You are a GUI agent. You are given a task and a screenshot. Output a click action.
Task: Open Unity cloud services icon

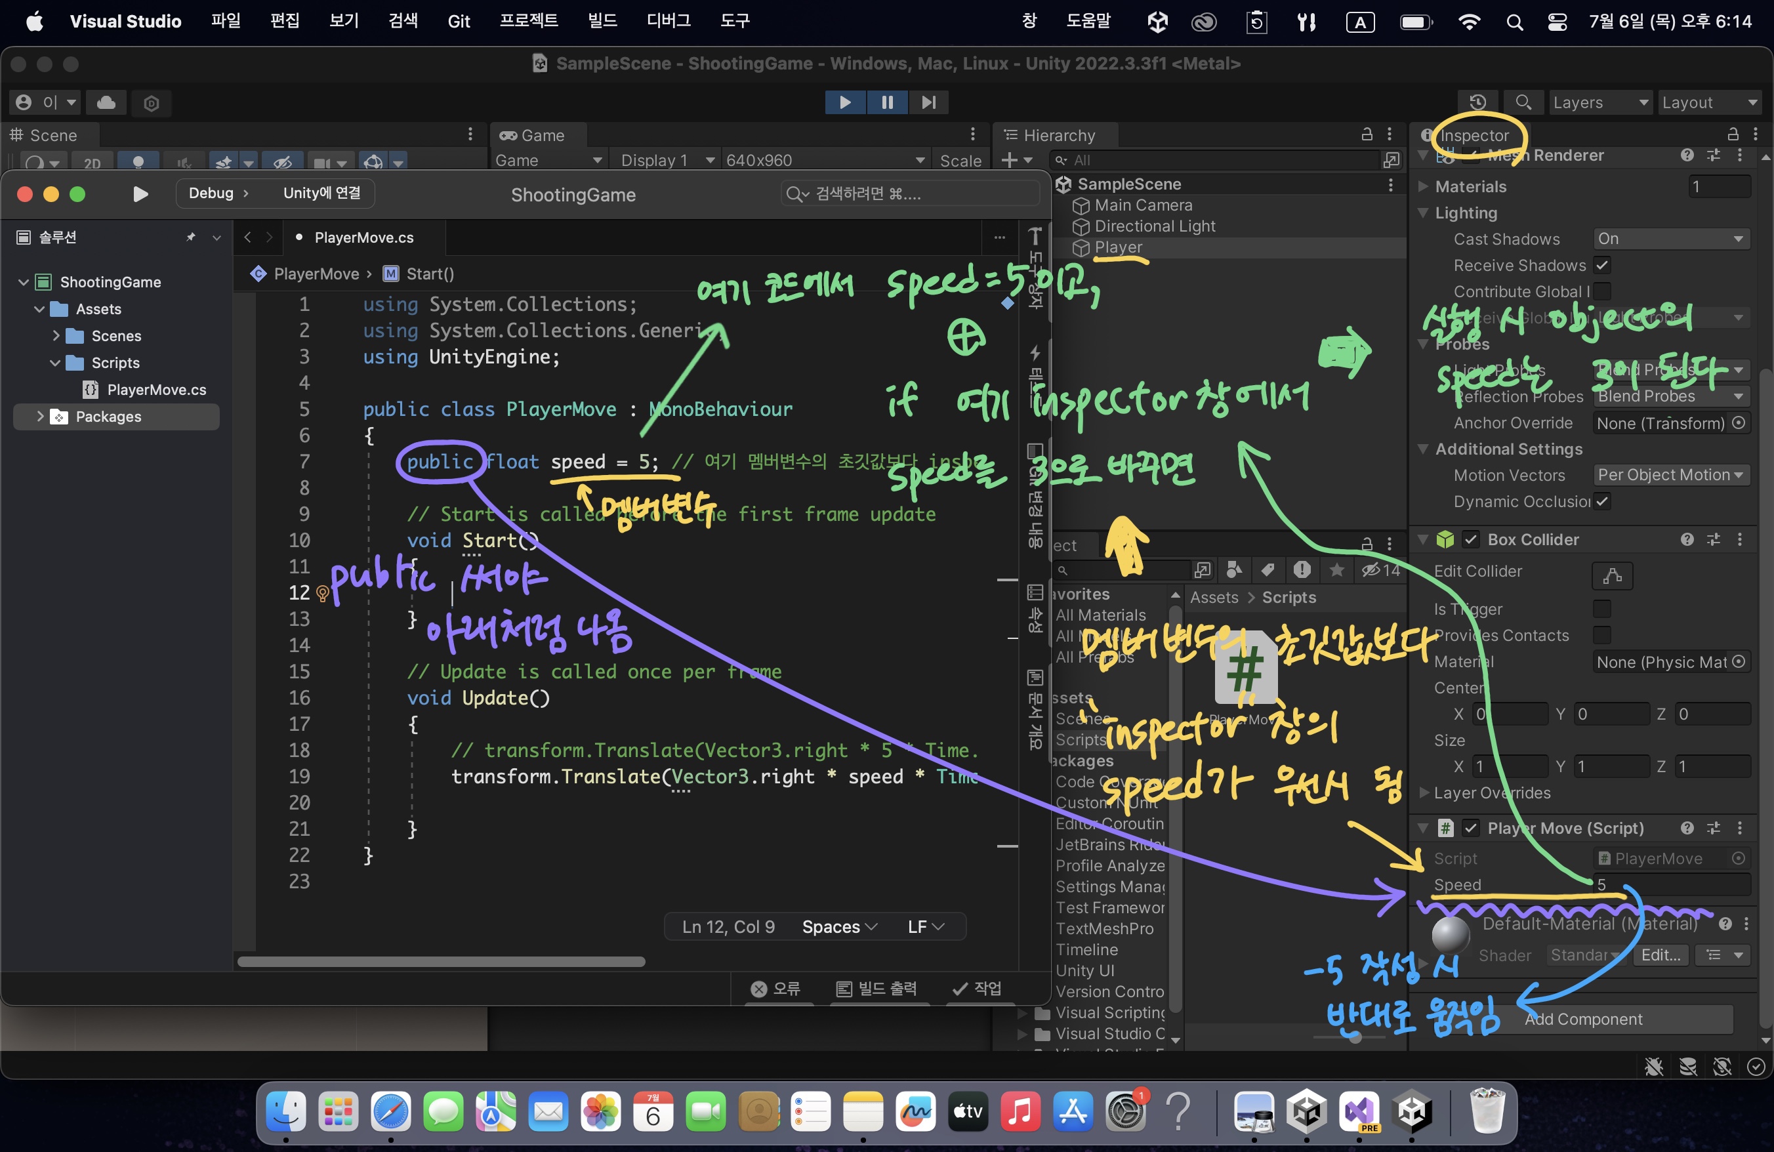coord(106,102)
